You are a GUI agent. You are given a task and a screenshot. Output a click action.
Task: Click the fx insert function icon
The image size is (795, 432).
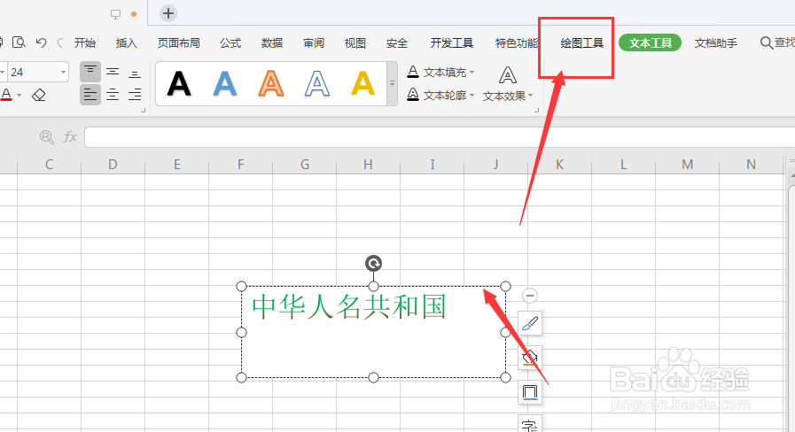coord(70,136)
